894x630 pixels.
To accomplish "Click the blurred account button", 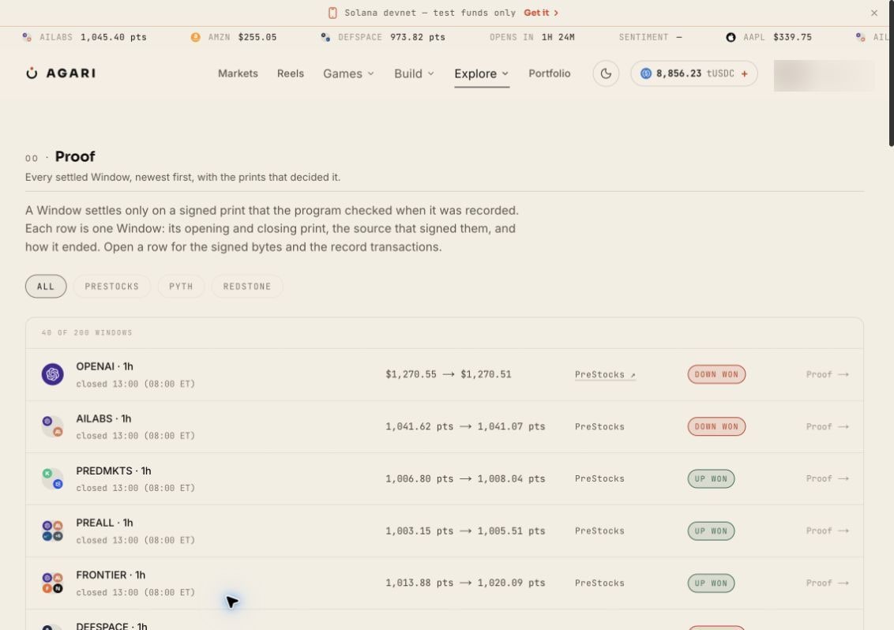I will click(x=823, y=75).
